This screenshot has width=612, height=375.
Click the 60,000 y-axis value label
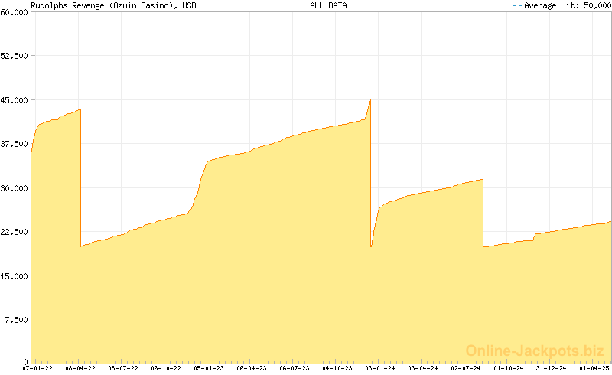14,12
